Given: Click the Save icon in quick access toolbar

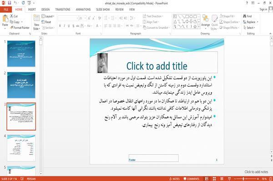Looking at the screenshot, I should (10, 3).
